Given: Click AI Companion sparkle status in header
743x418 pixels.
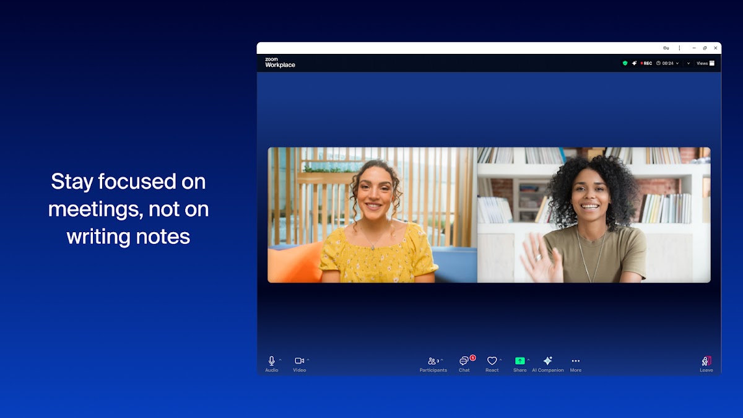Looking at the screenshot, I should pyautogui.click(x=634, y=63).
